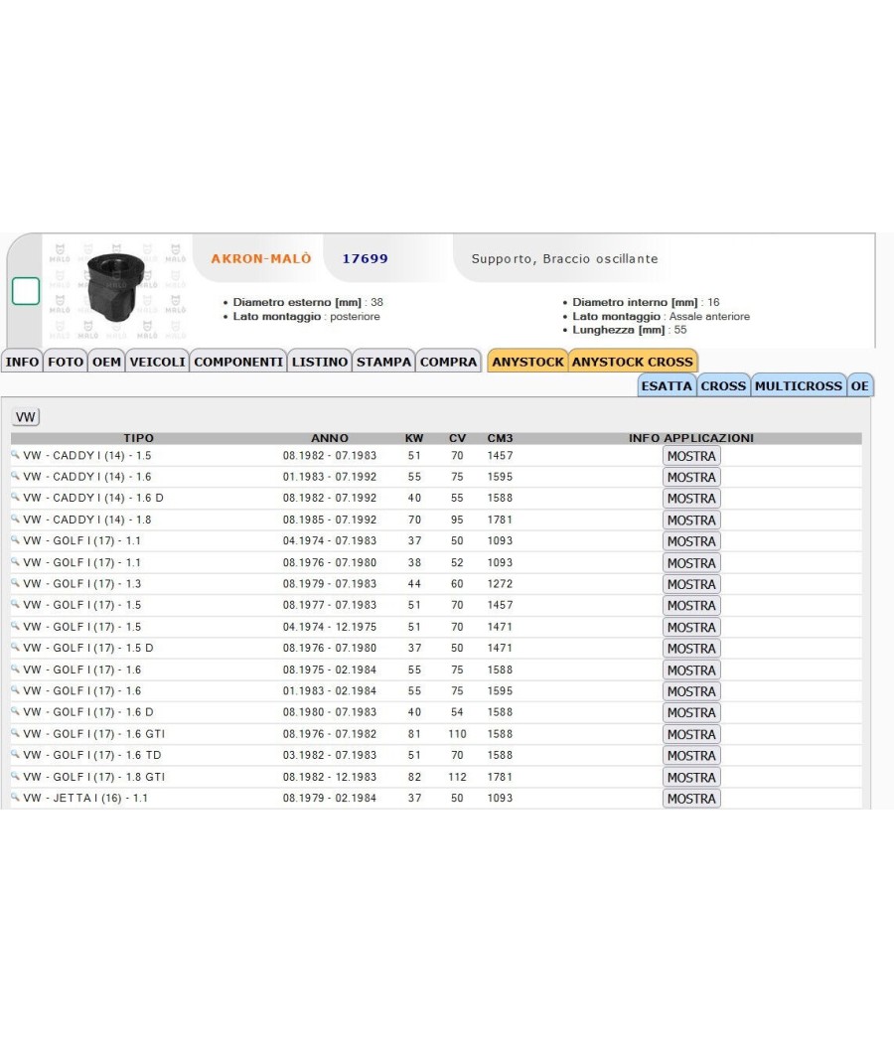
Task: Click part number 17699
Action: pyautogui.click(x=366, y=258)
